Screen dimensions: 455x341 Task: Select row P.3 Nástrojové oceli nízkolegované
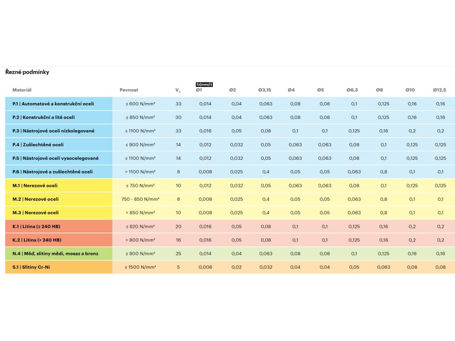230,131
